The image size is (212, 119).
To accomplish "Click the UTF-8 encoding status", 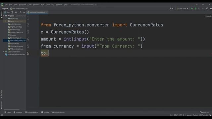I will click(x=182, y=115).
